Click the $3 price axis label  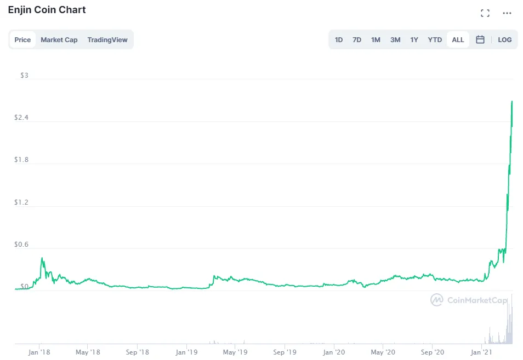click(x=24, y=76)
